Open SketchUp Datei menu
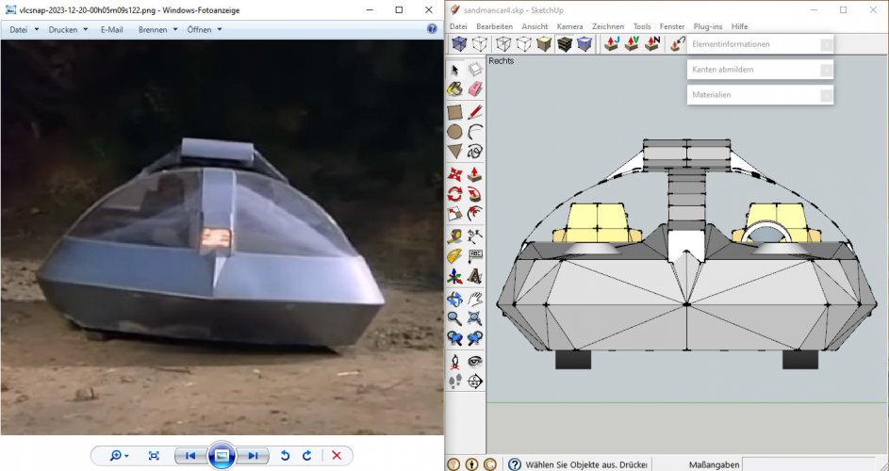The height and width of the screenshot is (471, 889). tap(458, 26)
